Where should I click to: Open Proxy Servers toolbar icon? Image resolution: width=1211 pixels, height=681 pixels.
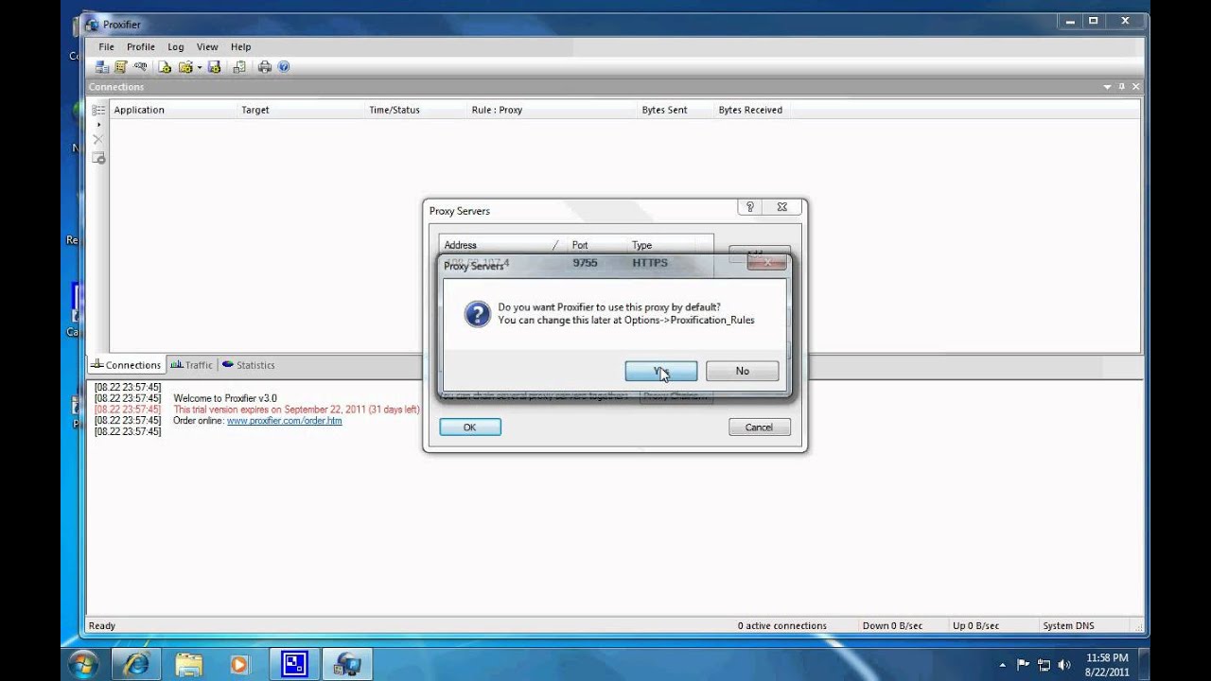pyautogui.click(x=102, y=67)
